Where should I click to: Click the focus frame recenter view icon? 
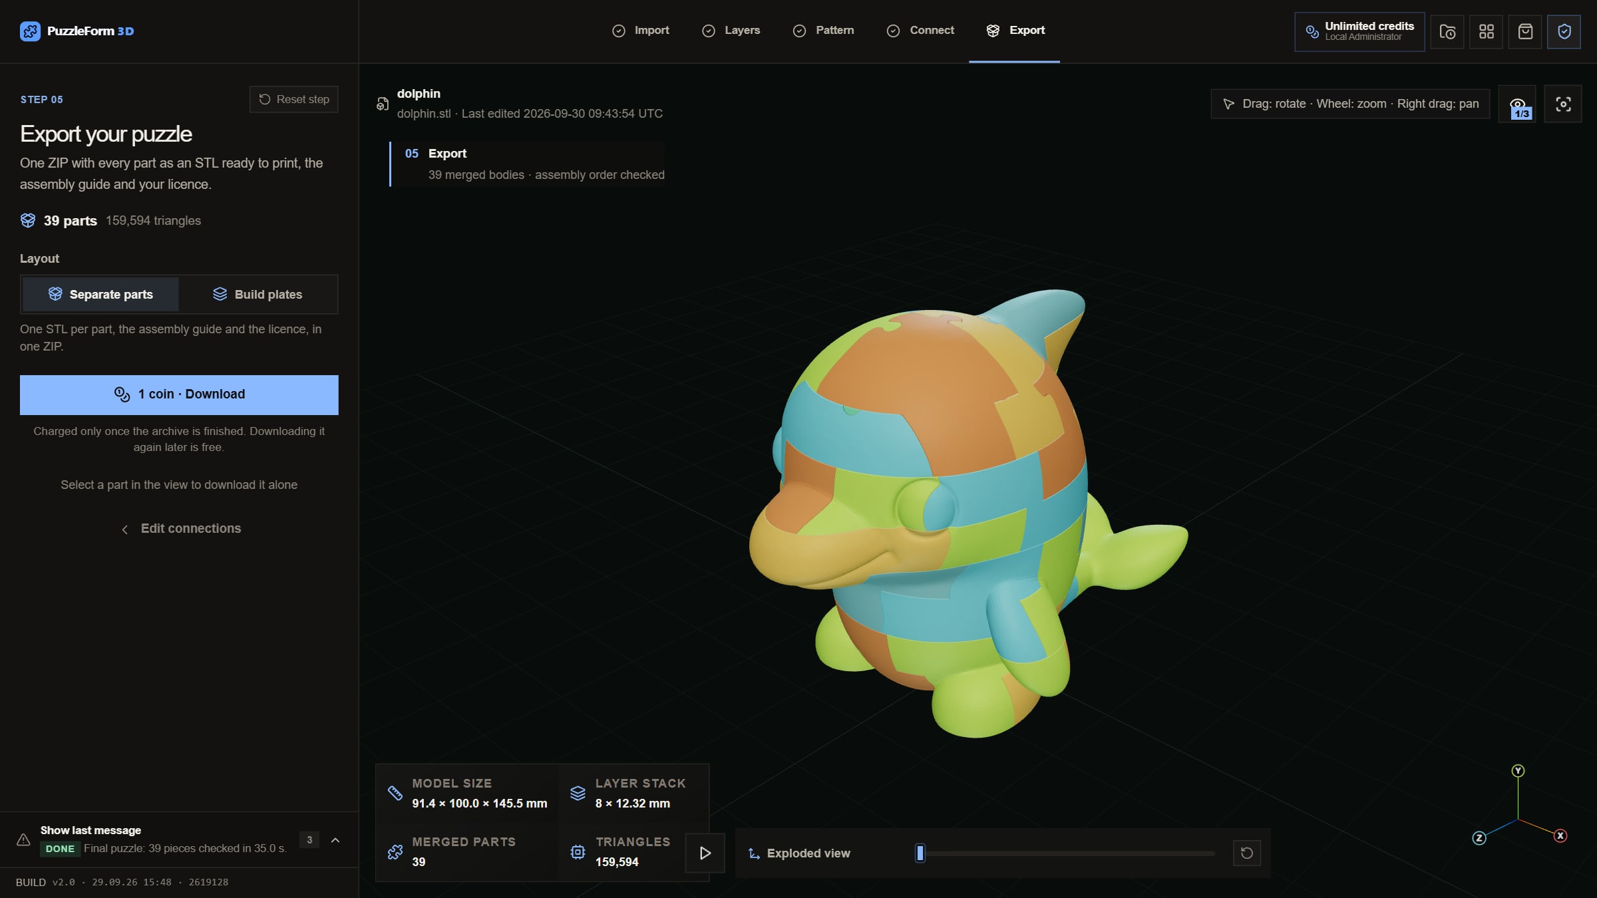point(1563,104)
